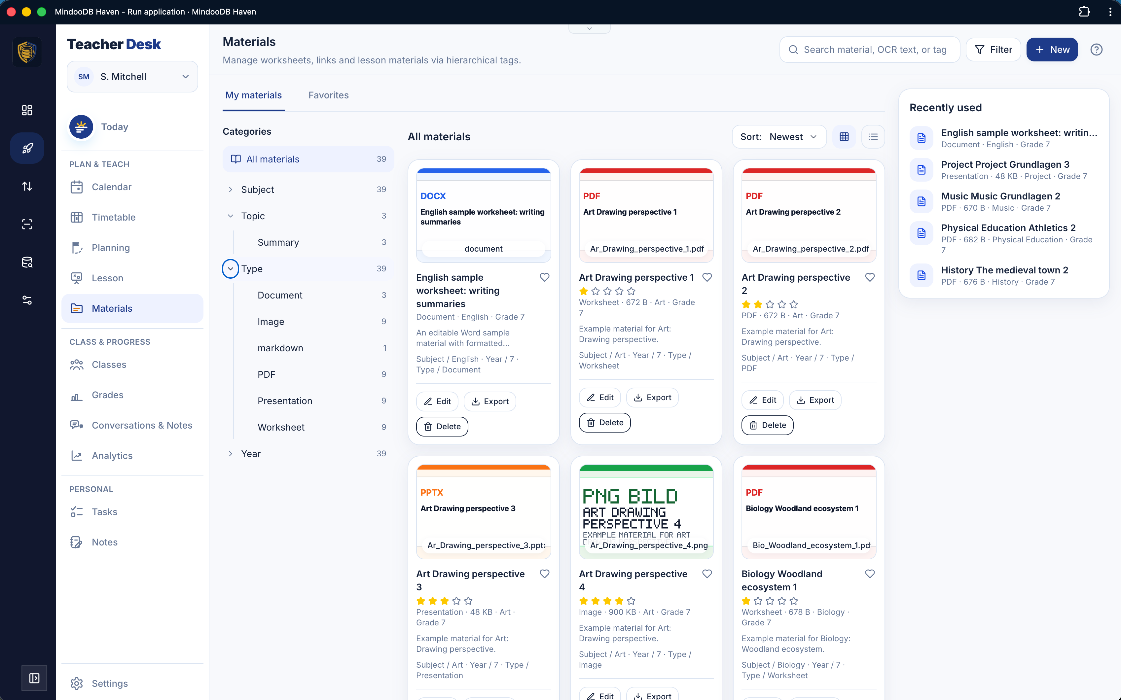Open recently used Project Project Grundlagen 3

coord(1004,170)
